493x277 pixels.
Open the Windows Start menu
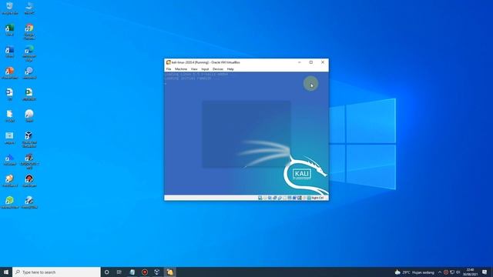(x=6, y=272)
